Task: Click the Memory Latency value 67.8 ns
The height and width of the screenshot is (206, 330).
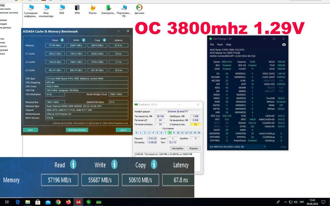Action: (x=118, y=45)
